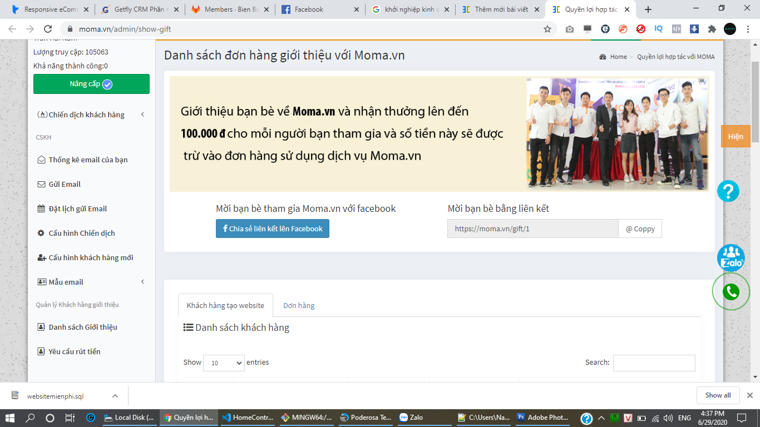
Task: Click inside the Search input field
Action: coord(654,363)
